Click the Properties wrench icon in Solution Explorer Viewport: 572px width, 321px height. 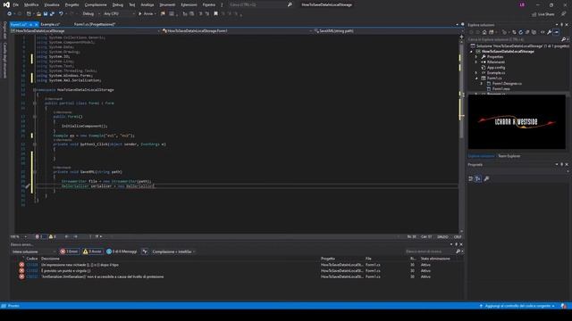(x=550, y=32)
